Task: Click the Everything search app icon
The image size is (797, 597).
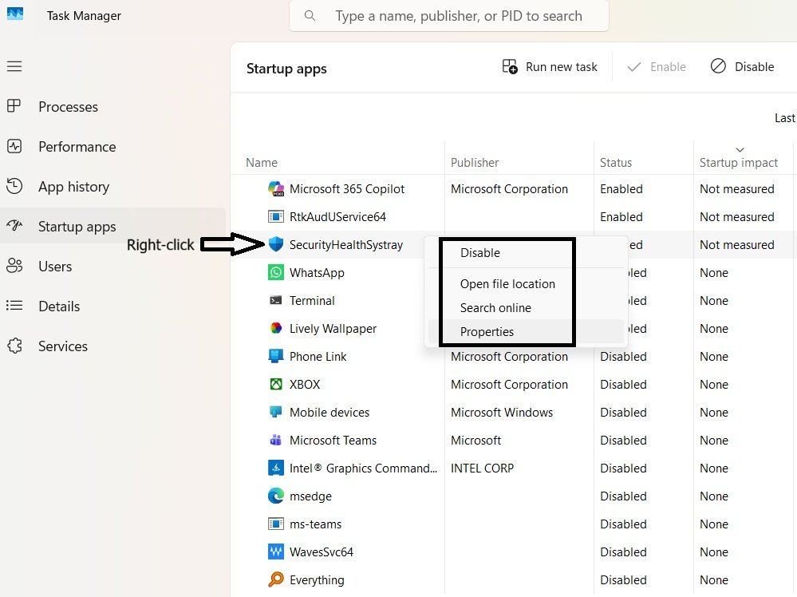Action: (x=276, y=579)
